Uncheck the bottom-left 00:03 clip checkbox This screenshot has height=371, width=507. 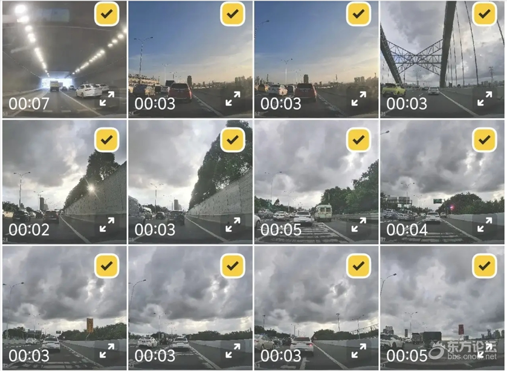[x=107, y=266]
